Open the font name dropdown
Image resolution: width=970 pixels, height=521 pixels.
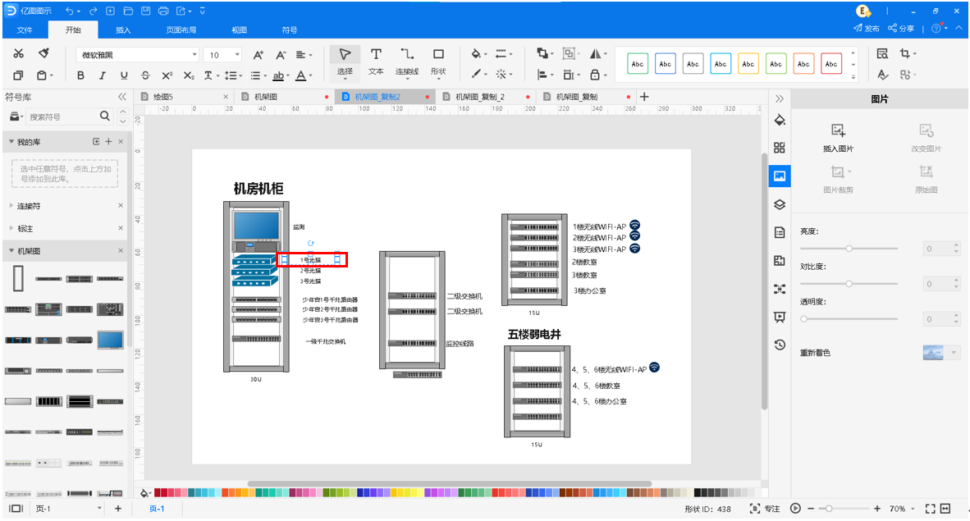(194, 55)
